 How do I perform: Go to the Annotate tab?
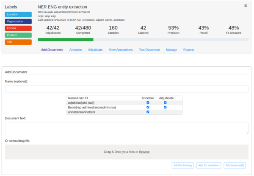pos(76,50)
